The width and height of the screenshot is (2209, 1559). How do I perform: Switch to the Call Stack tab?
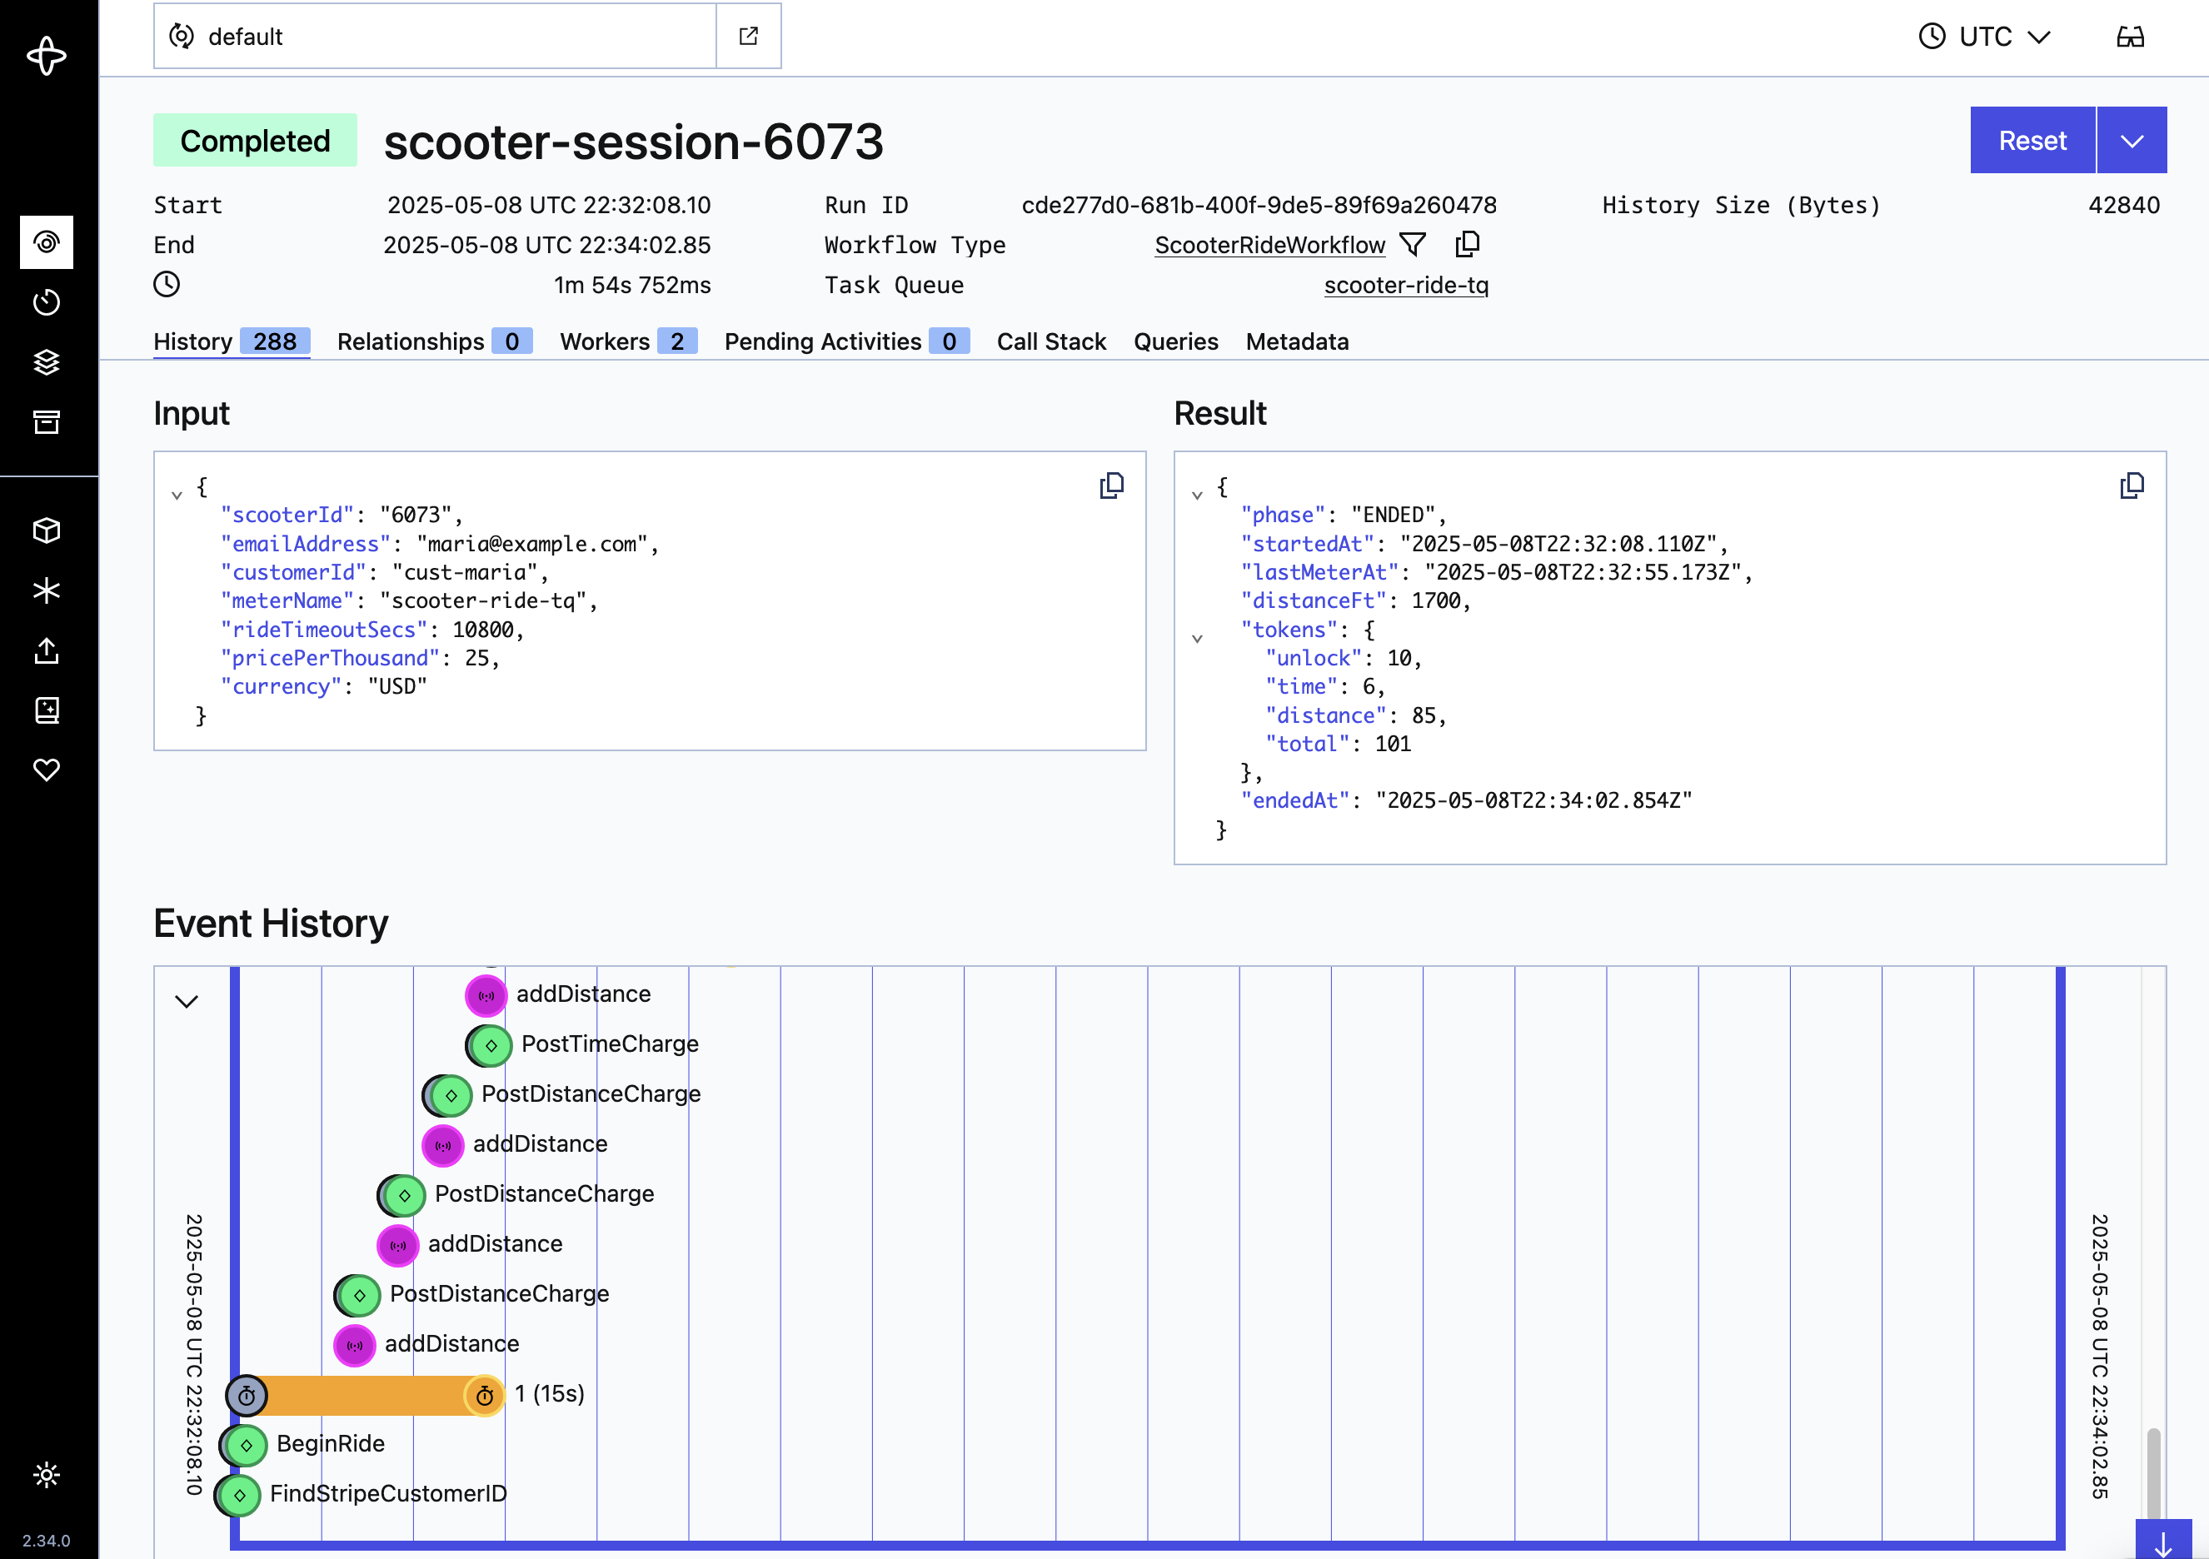click(x=1050, y=341)
